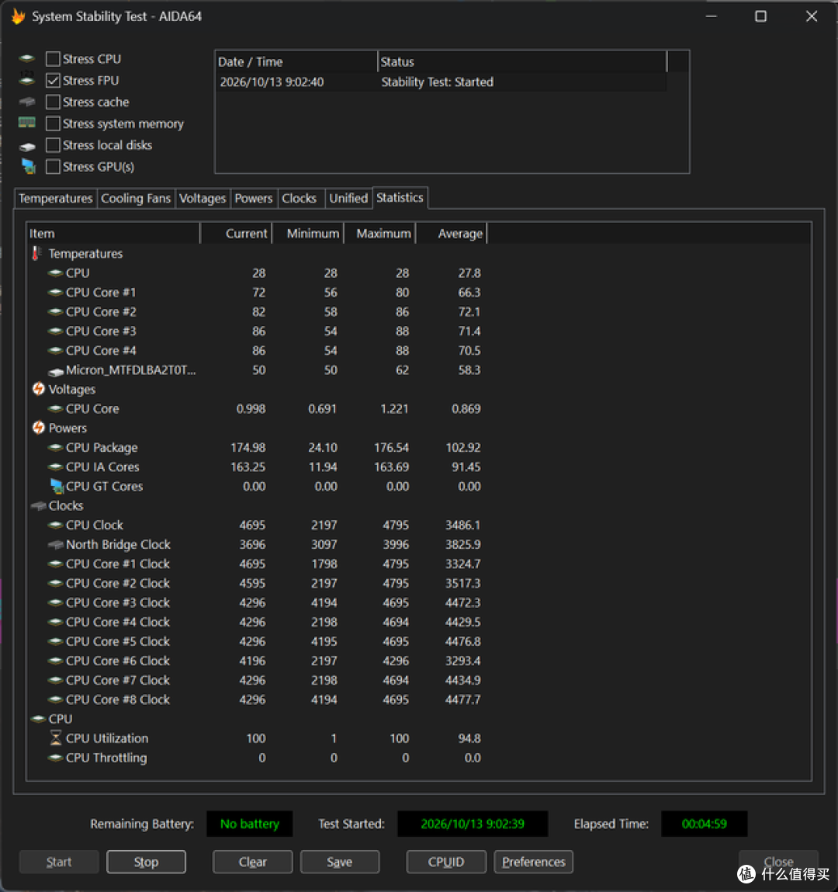Click the Elapsed Time value 00:04:59
This screenshot has height=892, width=838.
[704, 824]
